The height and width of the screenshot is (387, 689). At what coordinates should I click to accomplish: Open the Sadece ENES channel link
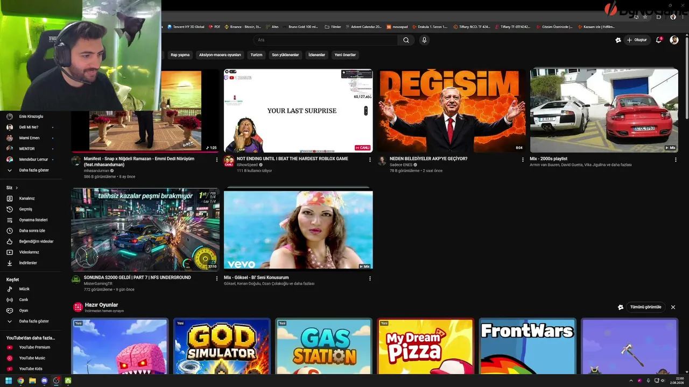tap(401, 165)
